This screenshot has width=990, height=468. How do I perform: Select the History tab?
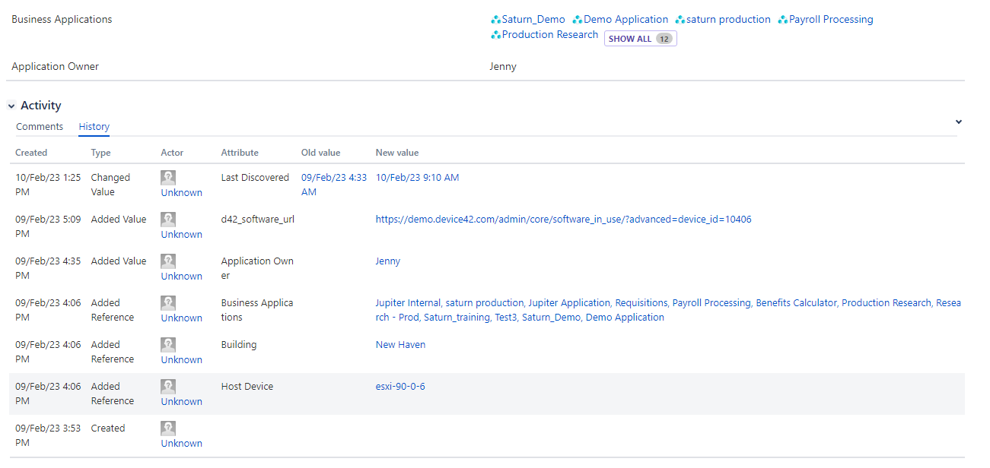(94, 127)
